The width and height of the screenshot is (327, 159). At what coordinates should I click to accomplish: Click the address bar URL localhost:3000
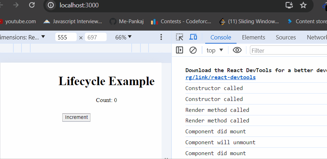point(79,5)
